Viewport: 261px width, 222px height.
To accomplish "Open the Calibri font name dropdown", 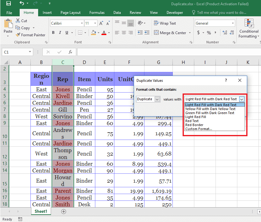I will (x=82, y=23).
